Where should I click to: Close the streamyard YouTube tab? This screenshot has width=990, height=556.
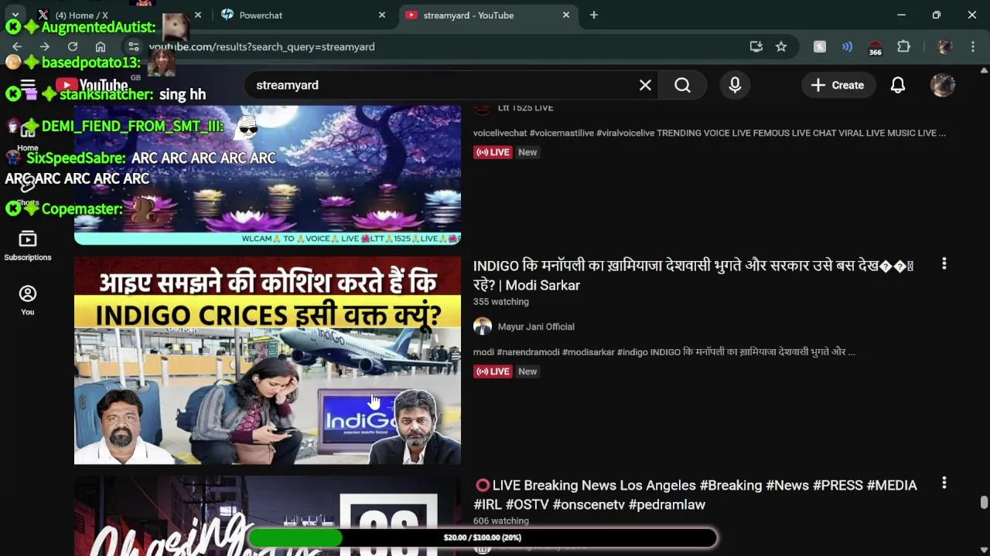566,15
